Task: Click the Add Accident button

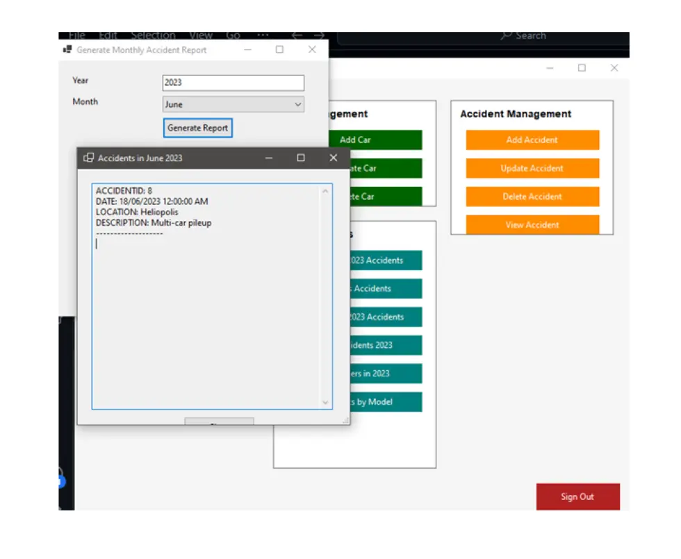Action: pyautogui.click(x=532, y=140)
